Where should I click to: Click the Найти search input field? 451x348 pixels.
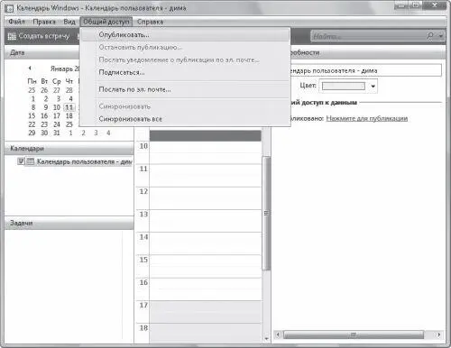tap(368, 36)
